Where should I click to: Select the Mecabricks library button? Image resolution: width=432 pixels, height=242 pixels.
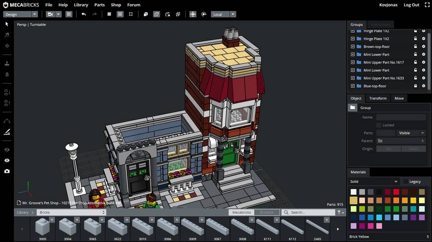pos(241,212)
